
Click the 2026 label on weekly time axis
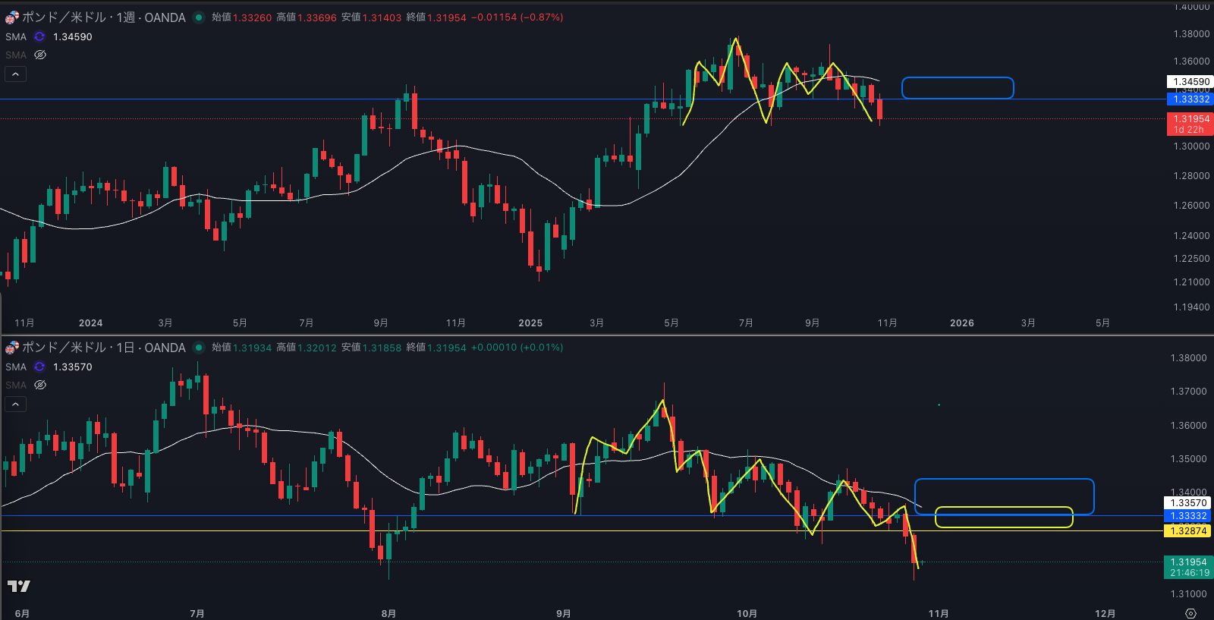point(961,323)
